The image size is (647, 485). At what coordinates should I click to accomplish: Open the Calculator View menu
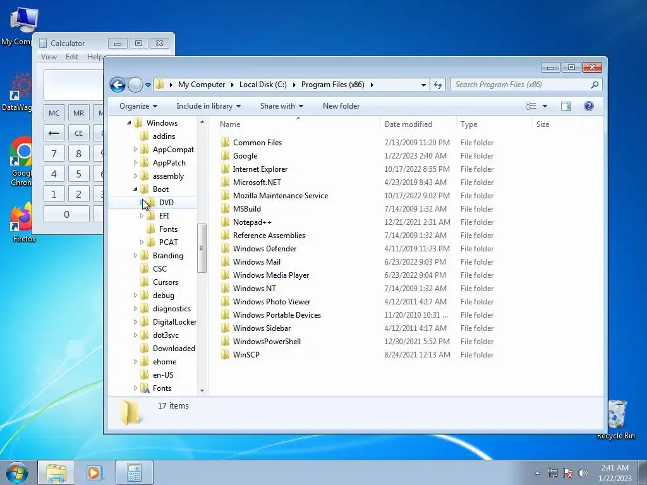pyautogui.click(x=49, y=57)
